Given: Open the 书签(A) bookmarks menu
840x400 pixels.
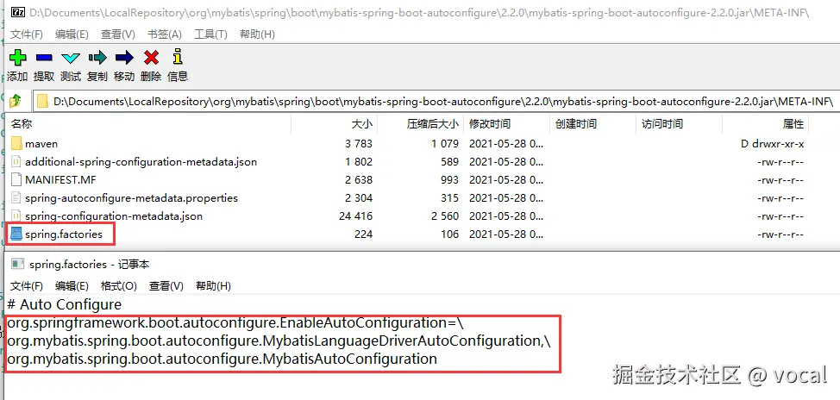Looking at the screenshot, I should pyautogui.click(x=165, y=34).
